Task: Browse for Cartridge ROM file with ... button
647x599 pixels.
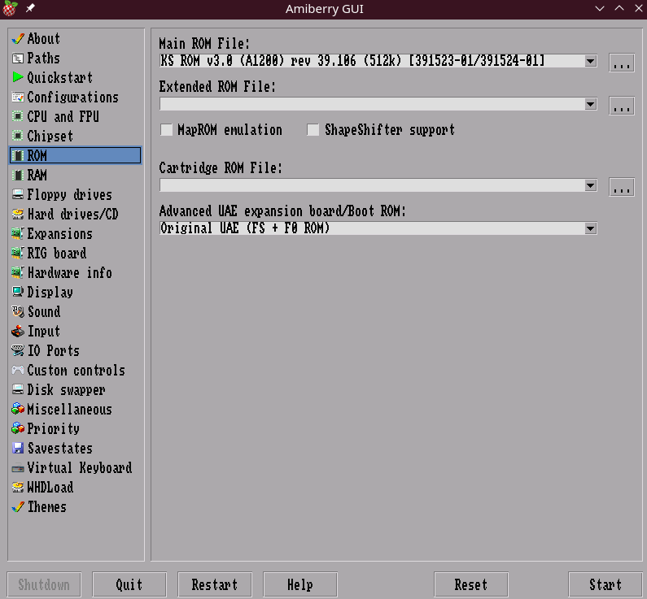Action: coord(622,187)
